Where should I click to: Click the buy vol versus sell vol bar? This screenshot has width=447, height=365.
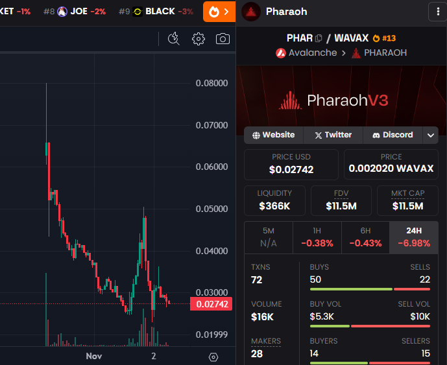370,326
